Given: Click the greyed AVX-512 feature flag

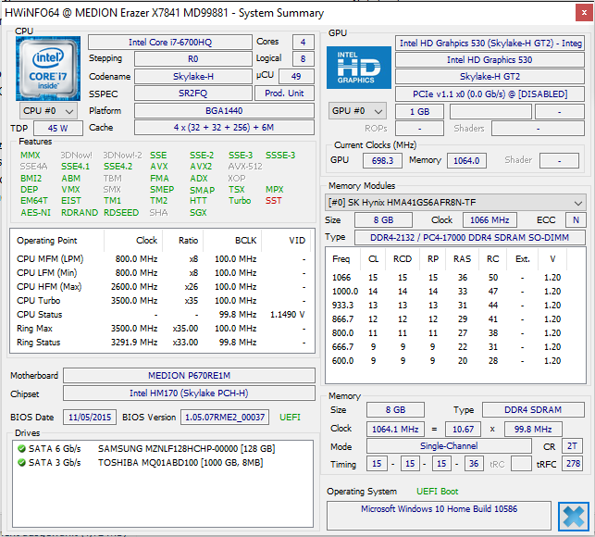Looking at the screenshot, I should pos(245,167).
